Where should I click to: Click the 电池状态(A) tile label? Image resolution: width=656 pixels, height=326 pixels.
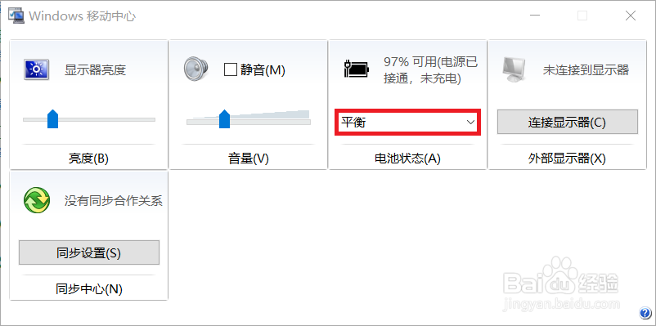click(x=408, y=159)
